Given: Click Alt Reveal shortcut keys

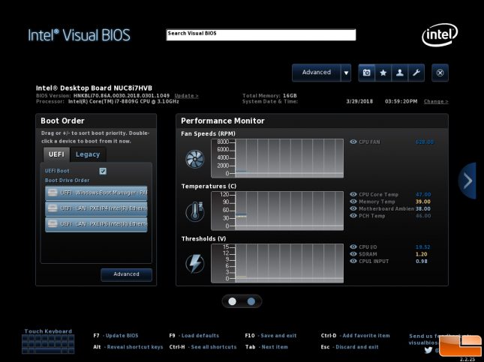Looking at the screenshot, I should coord(128,347).
